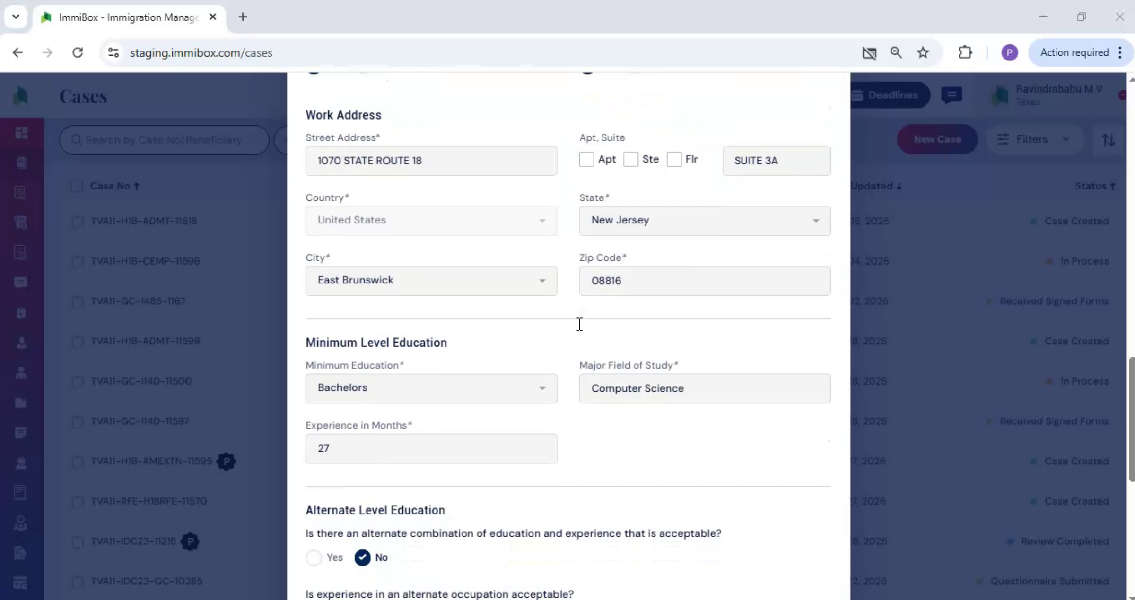Check the Flr checkbox
This screenshot has width=1135, height=600.
coord(674,160)
